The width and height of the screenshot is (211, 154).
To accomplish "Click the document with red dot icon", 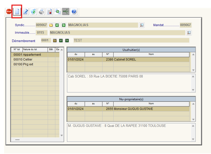I will click(x=50, y=12).
